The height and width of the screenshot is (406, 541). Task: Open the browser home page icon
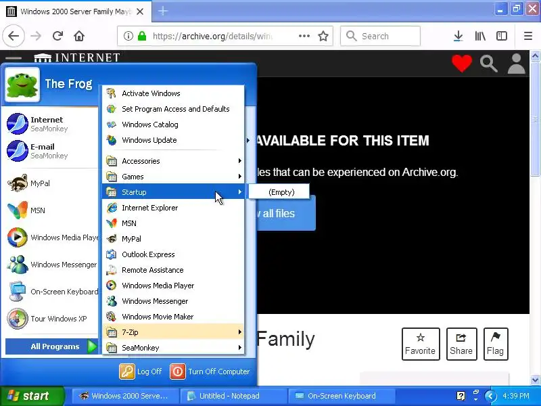79,36
